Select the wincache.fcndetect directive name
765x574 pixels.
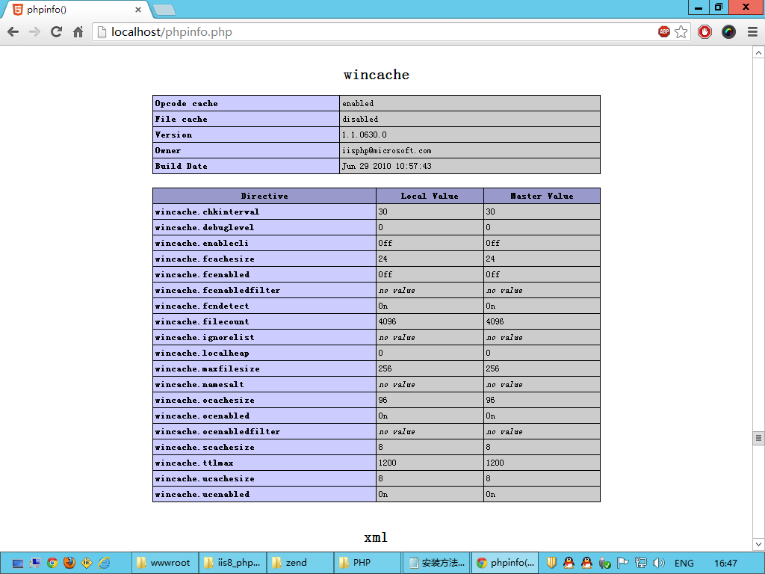202,306
